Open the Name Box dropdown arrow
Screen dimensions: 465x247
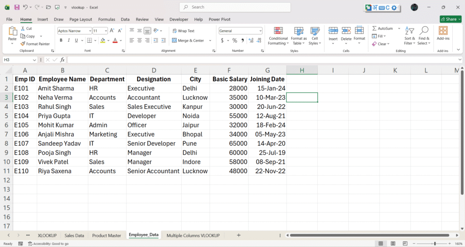point(35,60)
